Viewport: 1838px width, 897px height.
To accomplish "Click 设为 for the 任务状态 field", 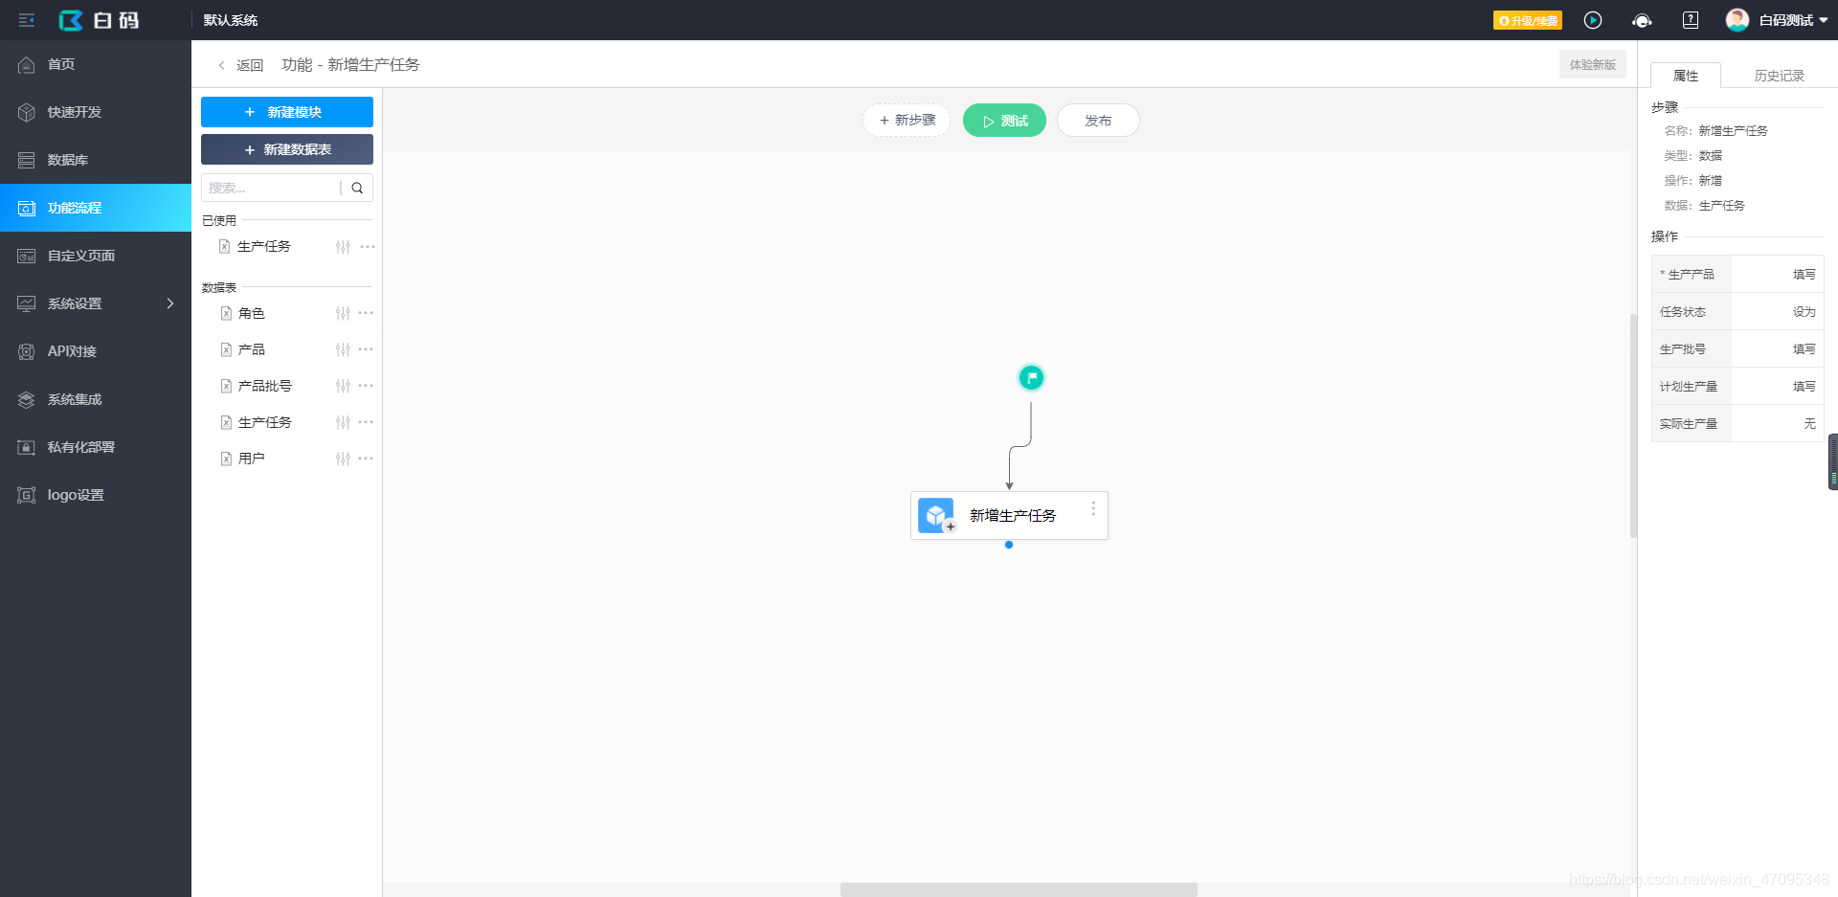I will tap(1804, 312).
